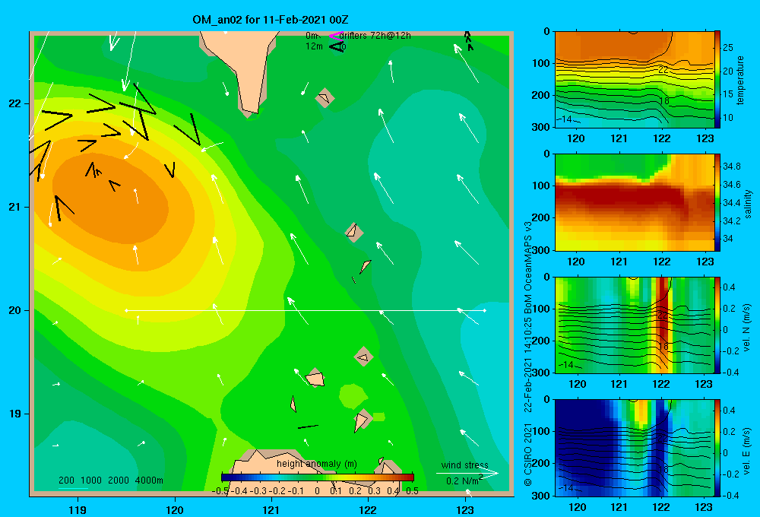Click latitude label 19 on main map

pyautogui.click(x=14, y=414)
